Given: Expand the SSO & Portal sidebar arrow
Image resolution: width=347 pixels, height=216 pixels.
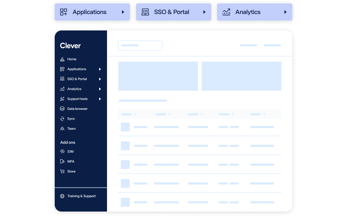Looking at the screenshot, I should click(100, 79).
